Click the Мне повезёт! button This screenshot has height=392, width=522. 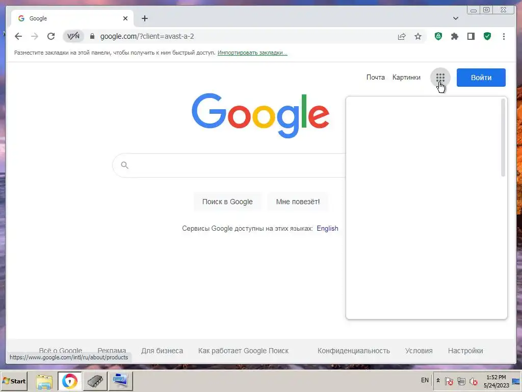[298, 202]
